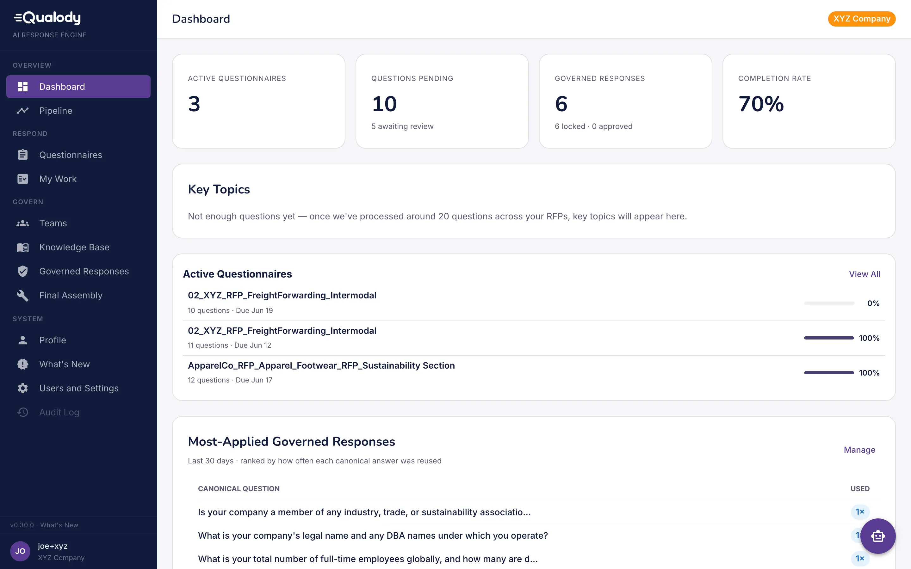Open the questionnaire due Jun 19
This screenshot has width=911, height=569.
[533, 303]
